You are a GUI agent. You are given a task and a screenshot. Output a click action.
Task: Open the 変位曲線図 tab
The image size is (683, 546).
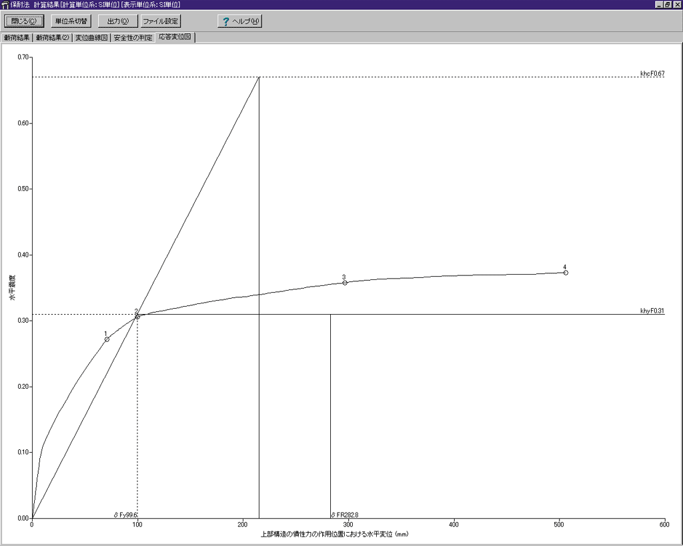pos(91,37)
